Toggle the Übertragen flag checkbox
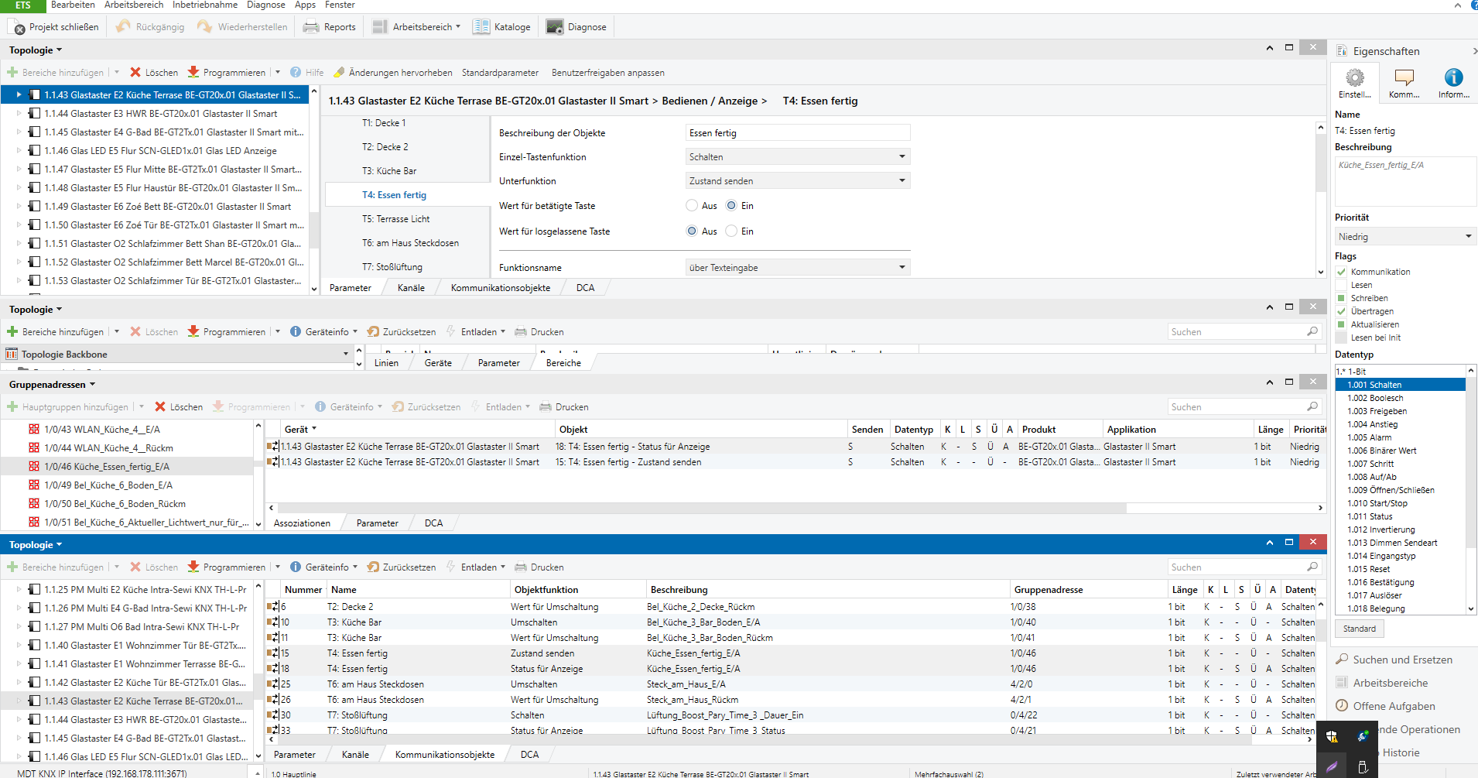This screenshot has width=1478, height=778. (x=1342, y=311)
